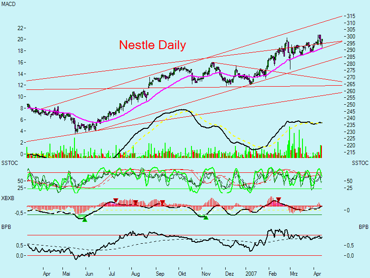
Task: Select the green buy triangle below XBXB in June
Action: [x=84, y=220]
